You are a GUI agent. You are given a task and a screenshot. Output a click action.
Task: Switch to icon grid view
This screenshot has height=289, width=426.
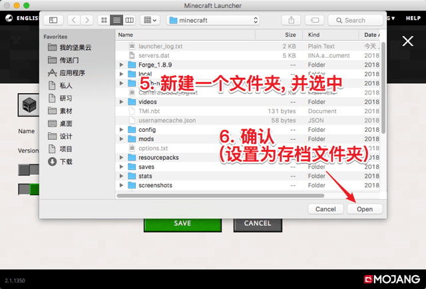[x=104, y=20]
